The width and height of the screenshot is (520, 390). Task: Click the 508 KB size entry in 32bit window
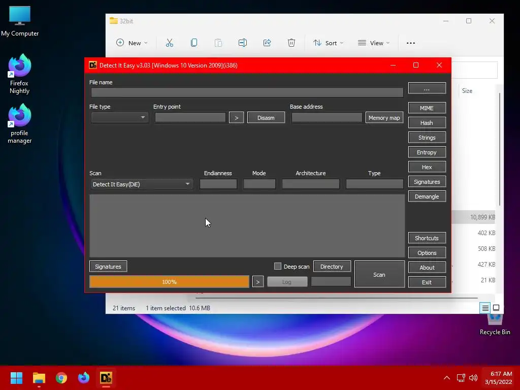pyautogui.click(x=486, y=249)
